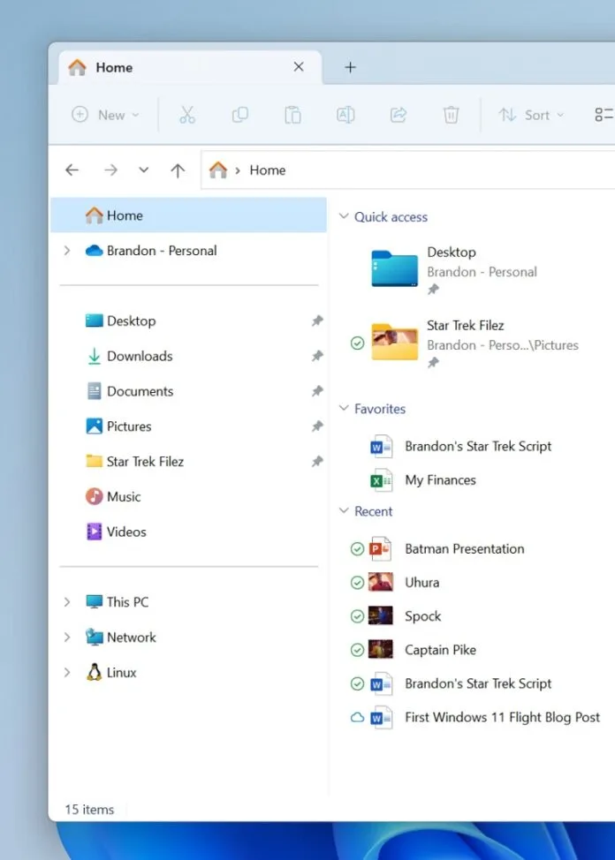Click the Copy icon in toolbar
The width and height of the screenshot is (615, 860).
pos(239,115)
